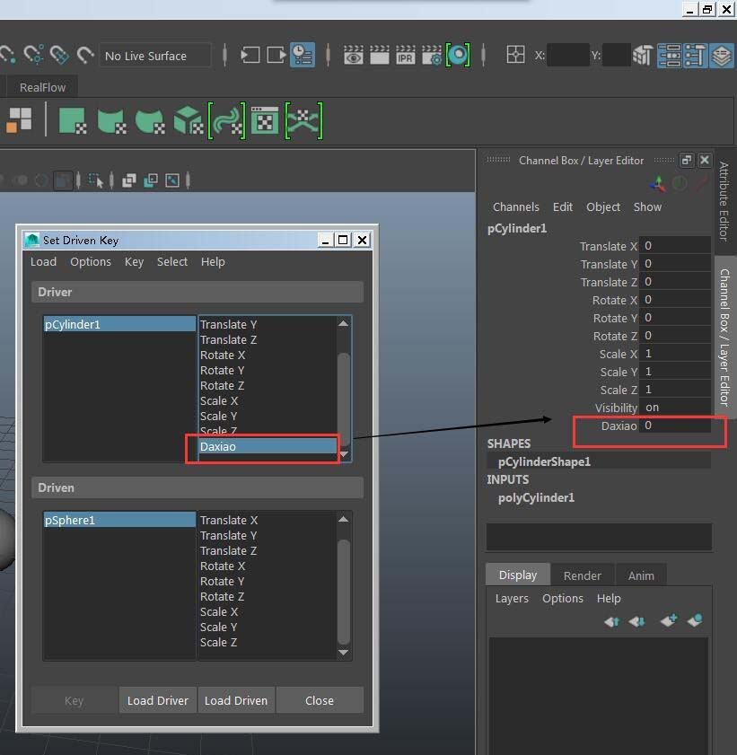The width and height of the screenshot is (737, 755).
Task: Click the Key button in Set Driven Key
Action: [x=75, y=700]
